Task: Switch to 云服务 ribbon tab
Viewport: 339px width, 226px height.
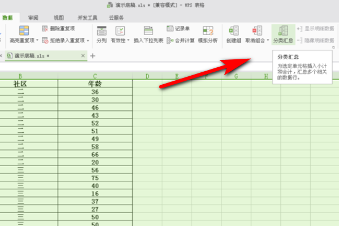Action: [x=116, y=18]
